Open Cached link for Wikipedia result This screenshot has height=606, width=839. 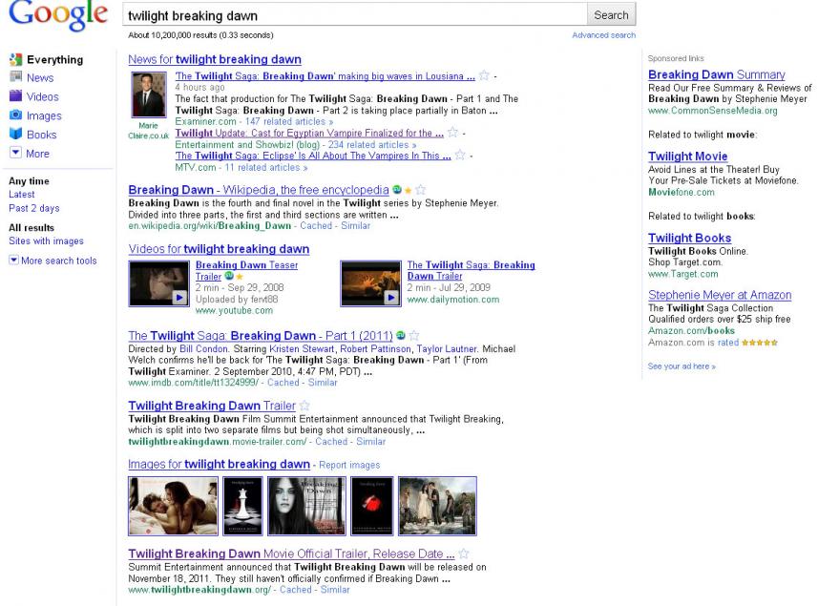[316, 226]
